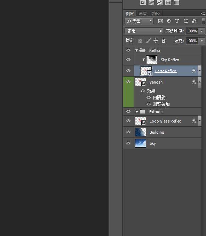This screenshot has height=236, width=206.
Task: Click the third style preset icon above the panel
Action: 160,2
